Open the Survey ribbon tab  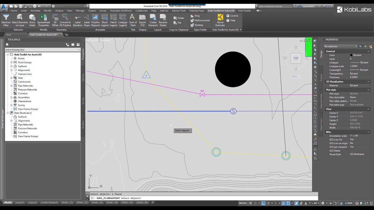coord(103,11)
